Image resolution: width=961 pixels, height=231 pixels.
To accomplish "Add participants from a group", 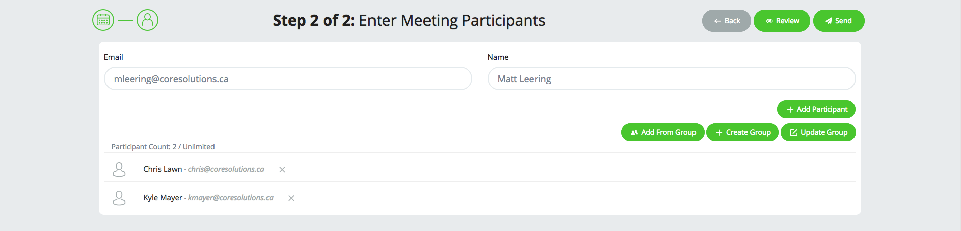I will (x=663, y=132).
